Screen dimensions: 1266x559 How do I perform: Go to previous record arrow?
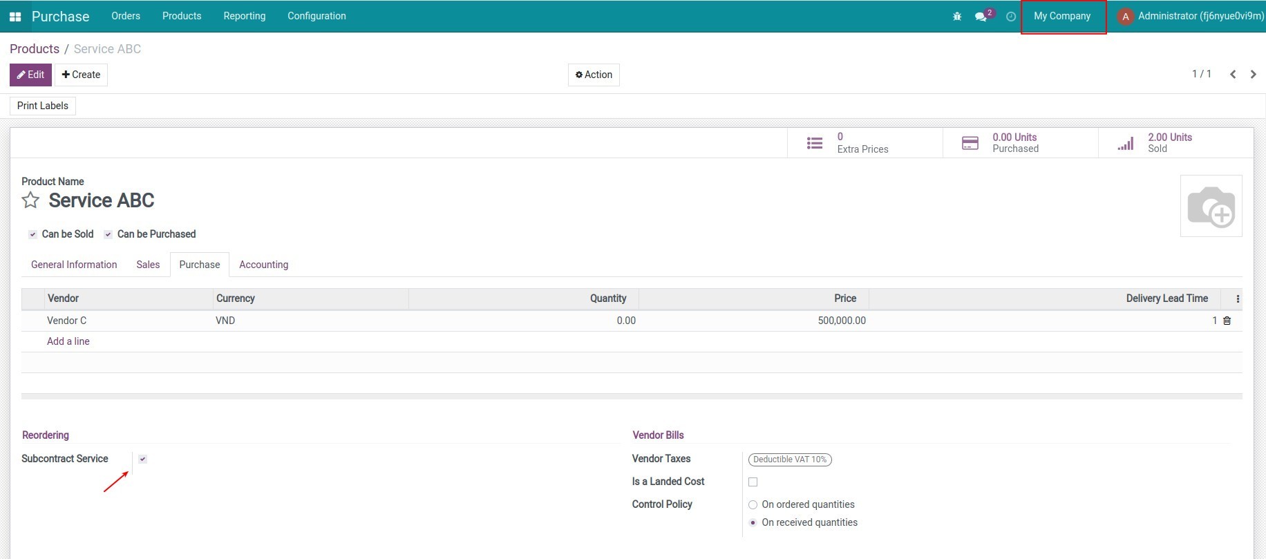click(1233, 74)
